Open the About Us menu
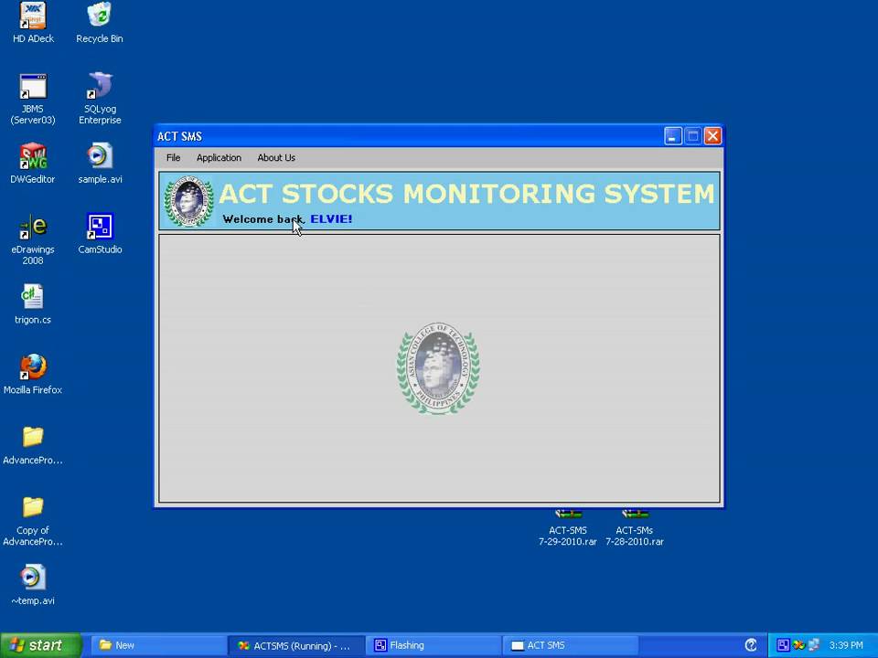The image size is (878, 658). tap(276, 158)
